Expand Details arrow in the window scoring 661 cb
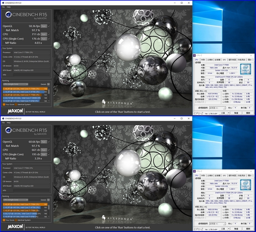256x232 pixels. click(49, 199)
